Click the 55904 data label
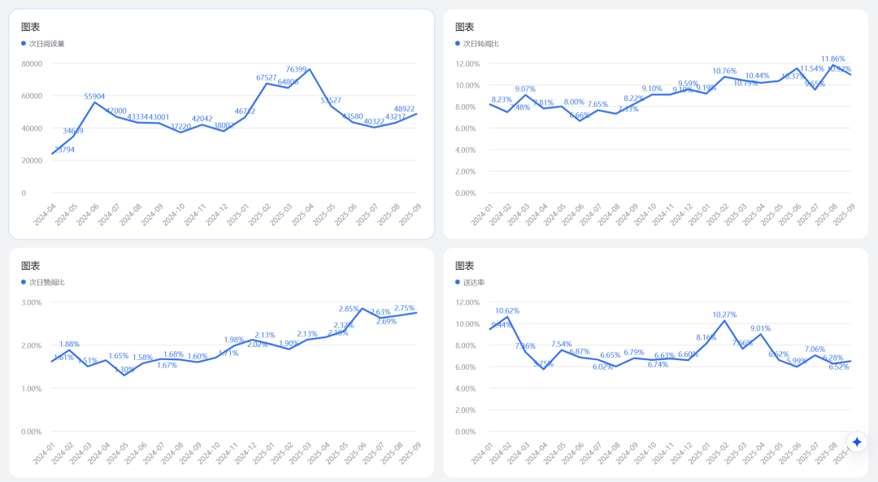This screenshot has width=878, height=482. coord(94,96)
